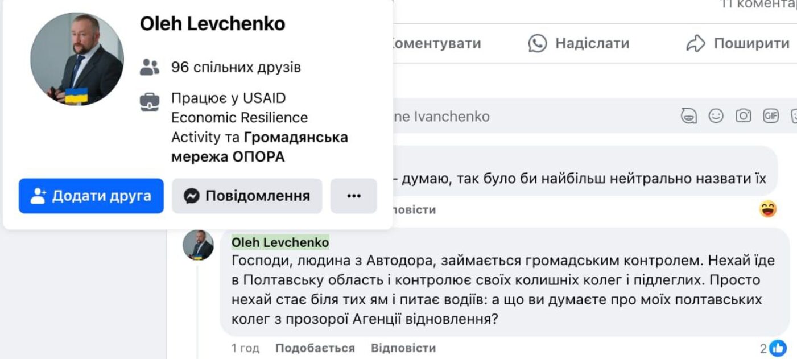
Task: Click the laughing emoji reaction
Action: [x=768, y=209]
